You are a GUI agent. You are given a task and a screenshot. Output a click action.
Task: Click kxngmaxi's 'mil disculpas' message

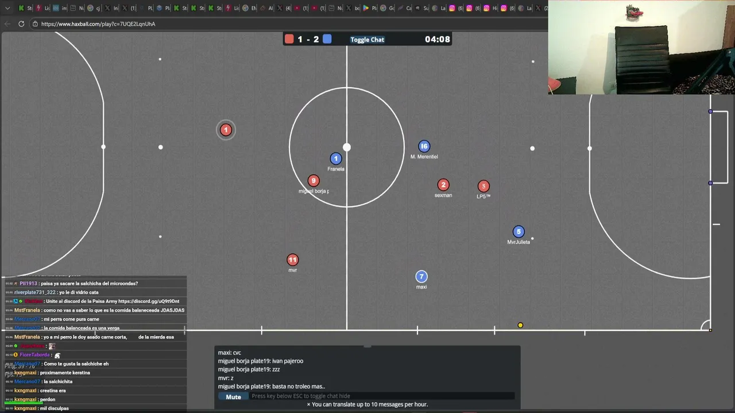coord(55,408)
